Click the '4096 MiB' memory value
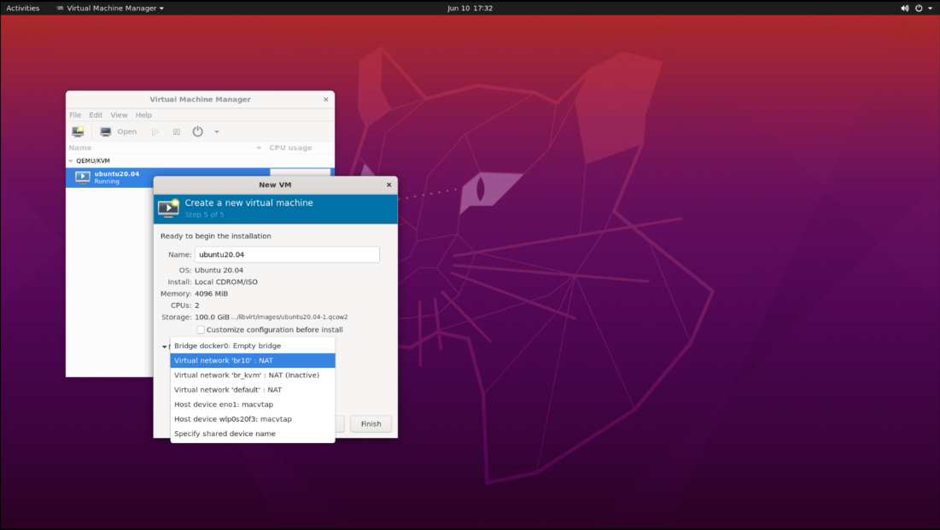940x530 pixels. pos(211,294)
